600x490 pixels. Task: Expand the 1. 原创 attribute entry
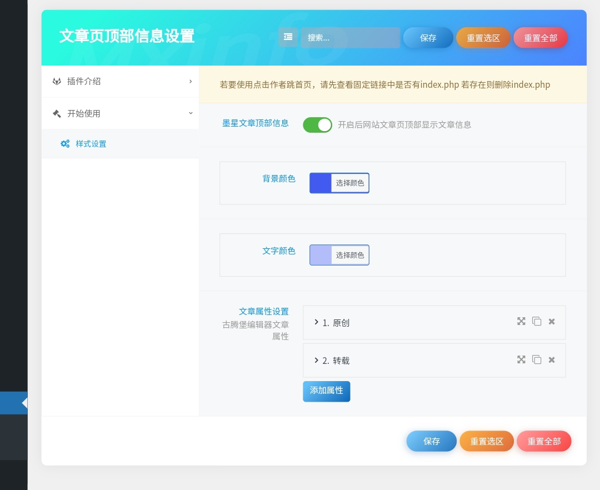click(316, 322)
